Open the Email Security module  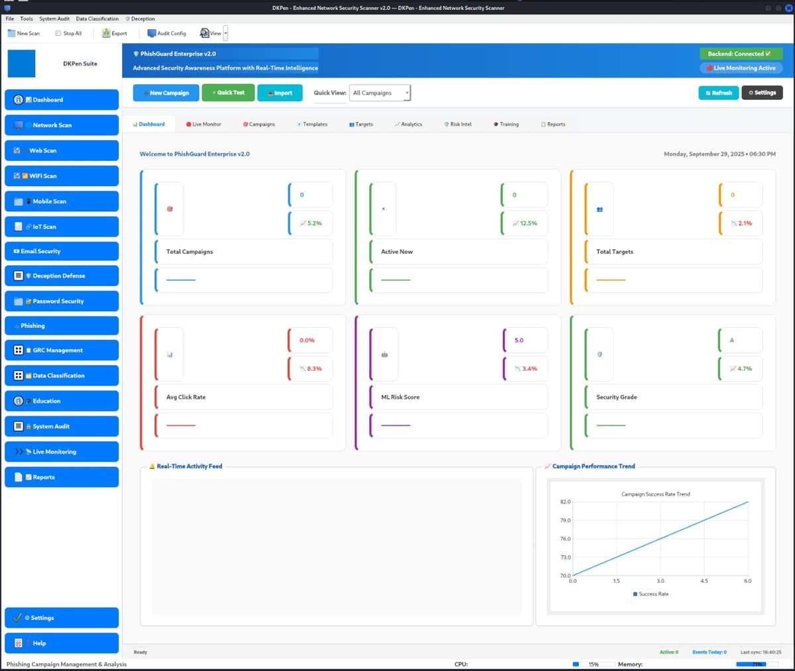point(62,250)
